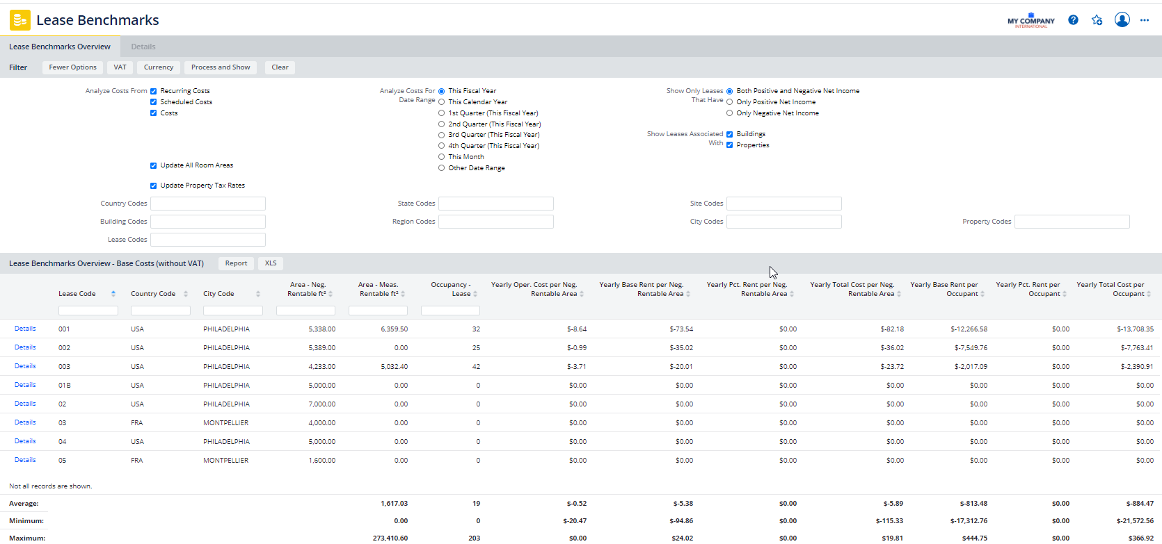The height and width of the screenshot is (544, 1162).
Task: Sort table by Lease Code arrow icon
Action: pyautogui.click(x=113, y=294)
